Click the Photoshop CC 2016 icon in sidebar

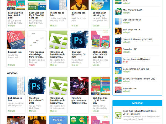click(x=118, y=41)
